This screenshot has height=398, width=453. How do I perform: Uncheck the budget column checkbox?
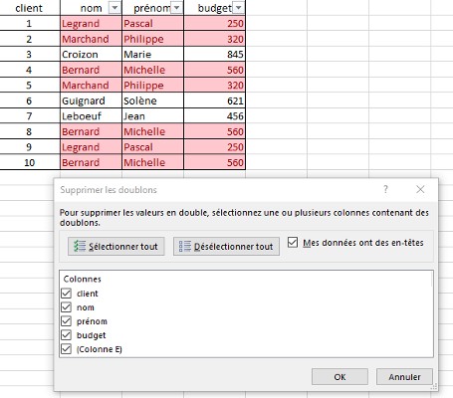(66, 335)
